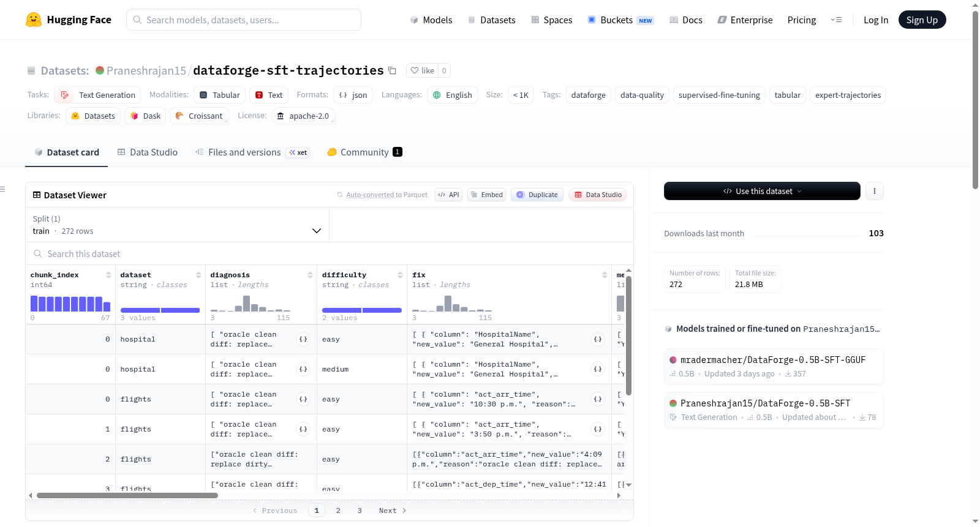
Task: Click Next page in pagination
Action: [x=393, y=510]
